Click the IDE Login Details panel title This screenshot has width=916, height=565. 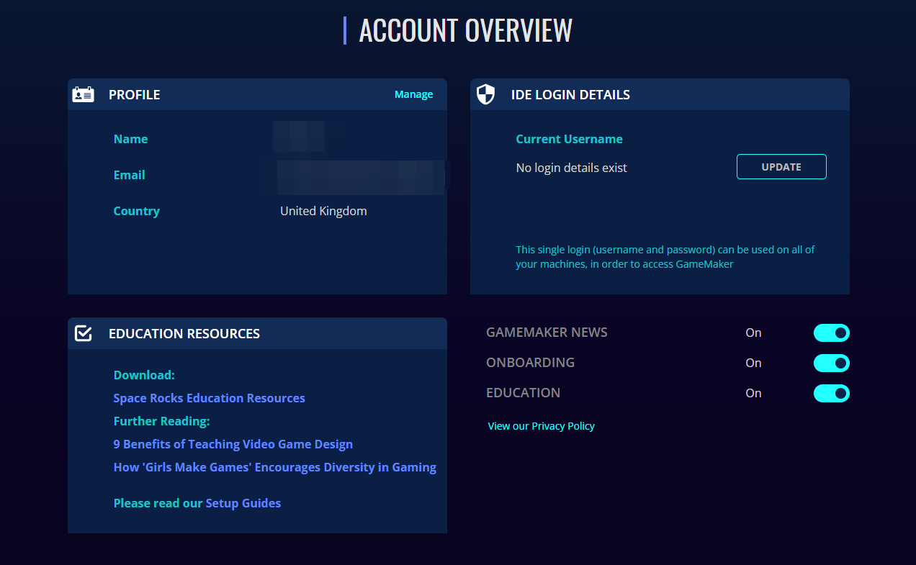point(570,94)
